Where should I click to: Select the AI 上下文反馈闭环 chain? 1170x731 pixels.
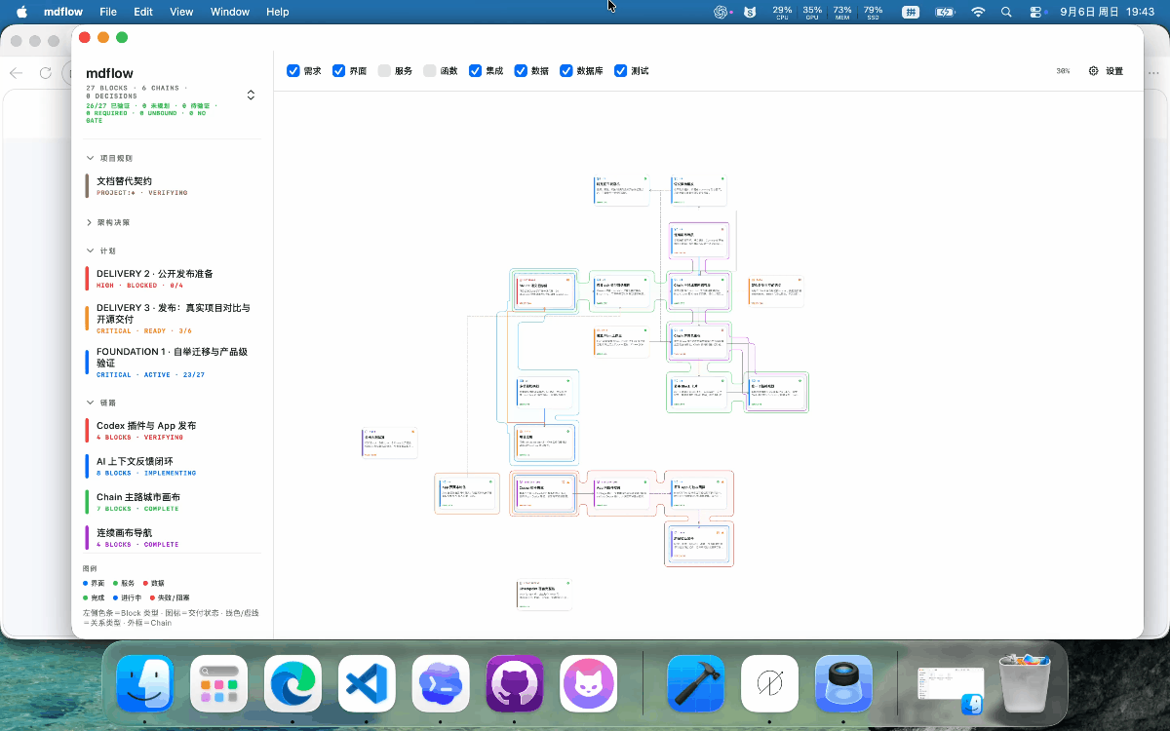(172, 467)
